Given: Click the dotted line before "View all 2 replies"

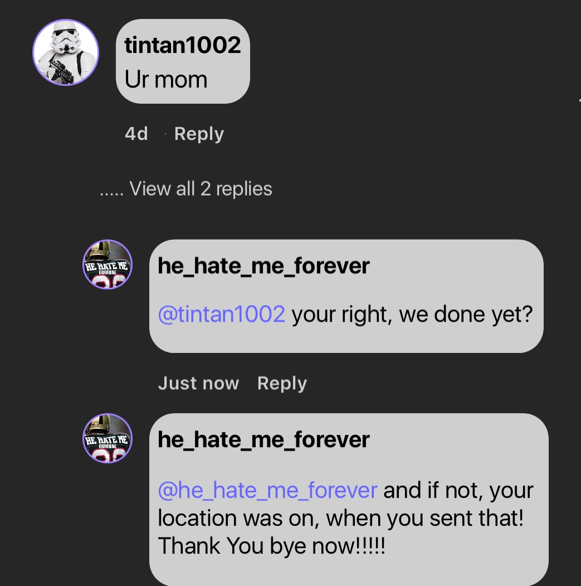Looking at the screenshot, I should (x=113, y=191).
